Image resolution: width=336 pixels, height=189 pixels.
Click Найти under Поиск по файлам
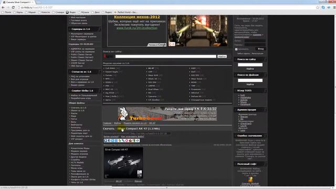point(250,85)
